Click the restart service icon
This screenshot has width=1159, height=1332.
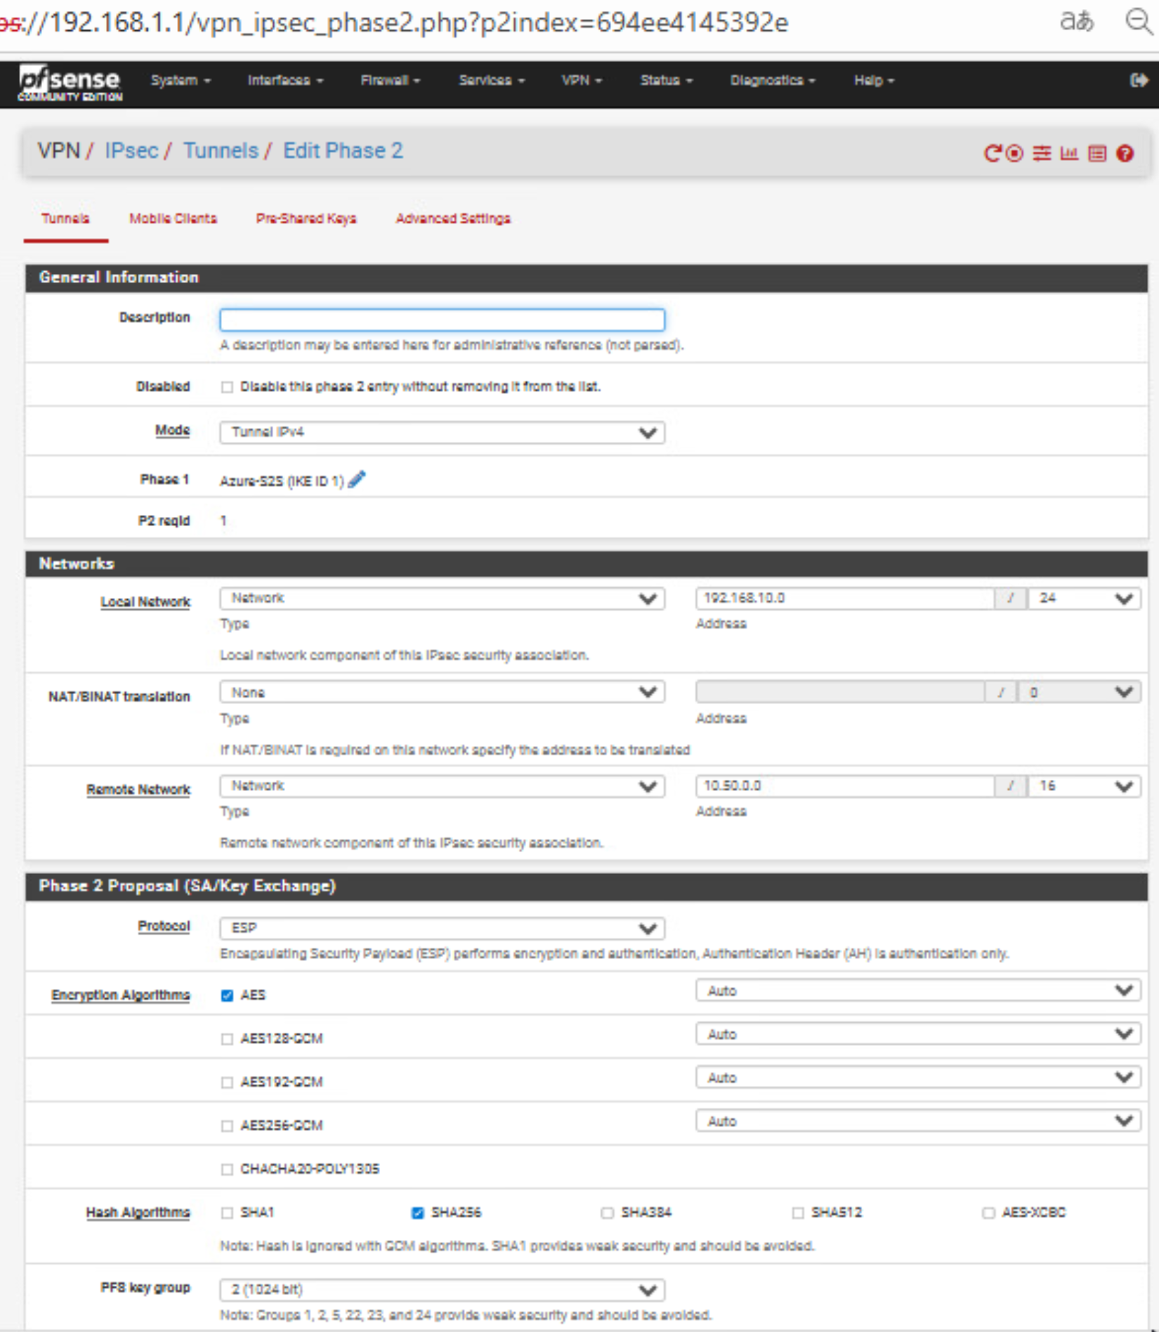[992, 153]
